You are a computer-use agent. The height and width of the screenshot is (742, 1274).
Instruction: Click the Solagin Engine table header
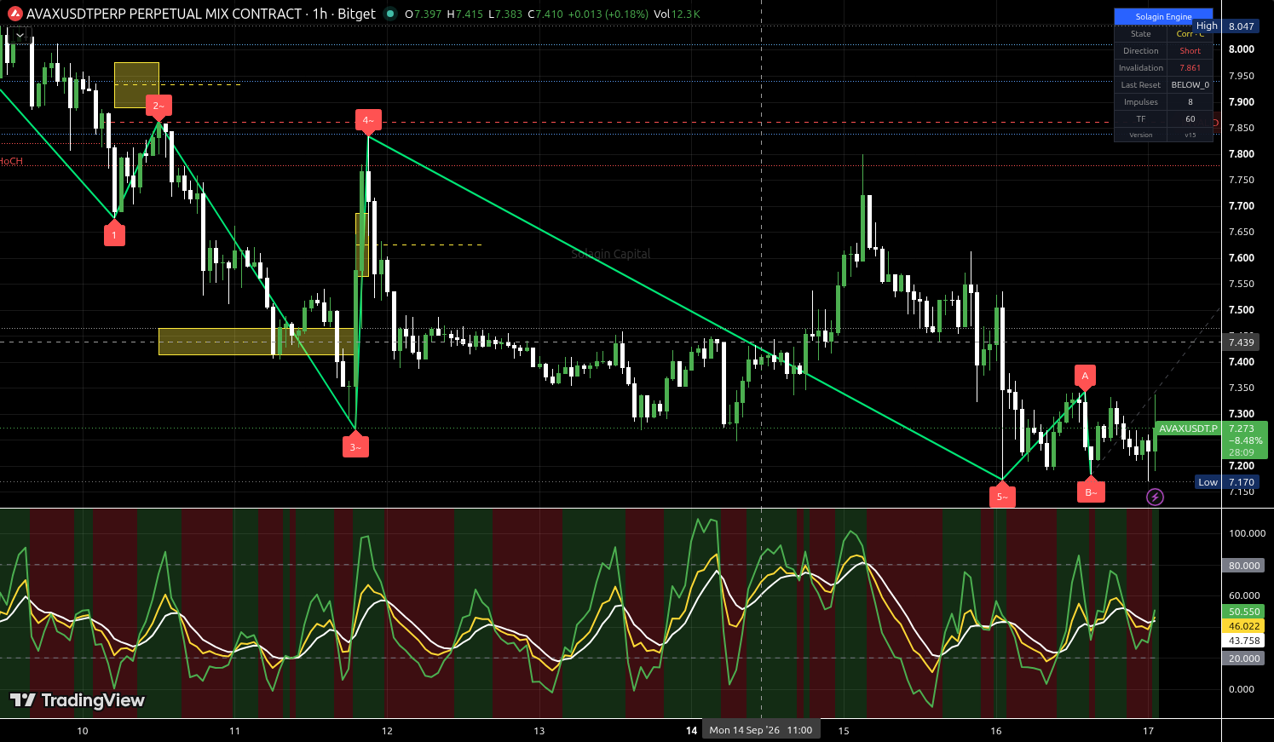coord(1163,17)
